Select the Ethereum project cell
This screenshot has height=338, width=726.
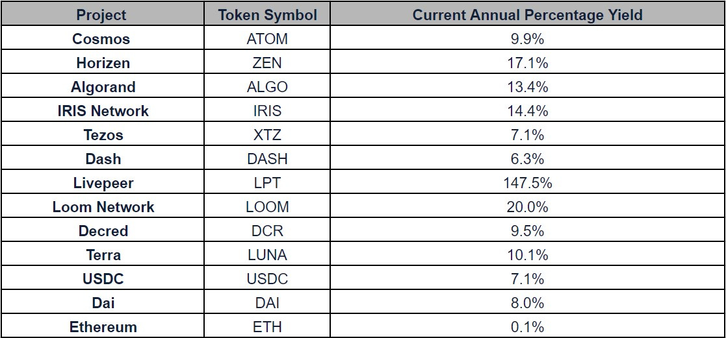103,327
